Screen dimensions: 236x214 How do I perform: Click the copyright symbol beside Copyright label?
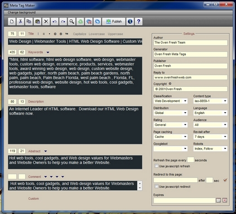coord(170,83)
